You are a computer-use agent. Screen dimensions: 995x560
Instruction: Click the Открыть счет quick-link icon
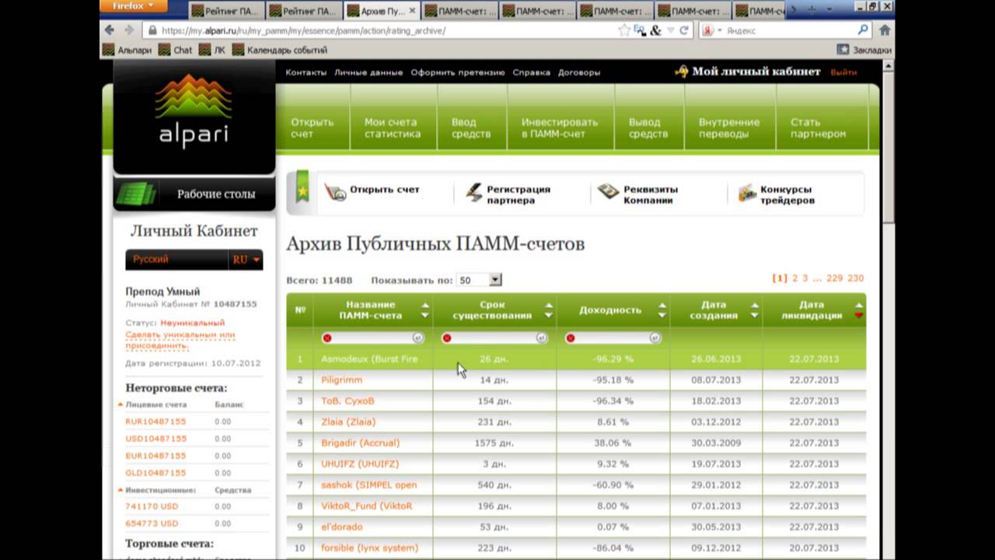(x=335, y=192)
